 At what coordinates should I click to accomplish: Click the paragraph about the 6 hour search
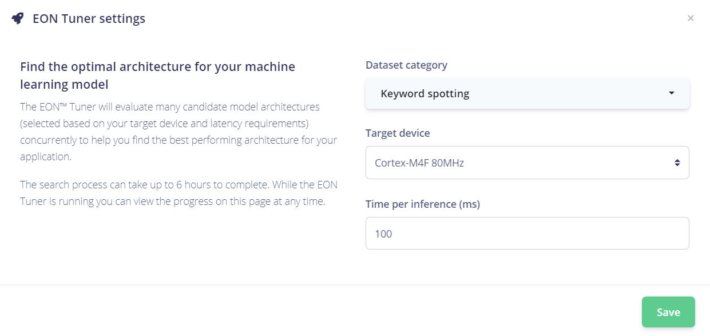[178, 193]
